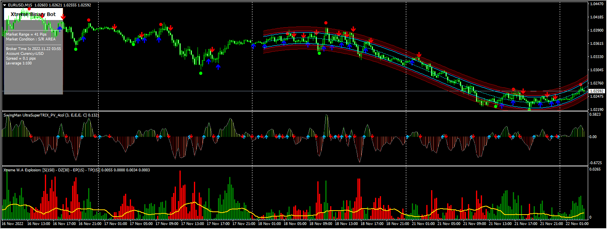Click the Broker Time readout in the info panel
This screenshot has height=229, width=607.
tap(33, 48)
